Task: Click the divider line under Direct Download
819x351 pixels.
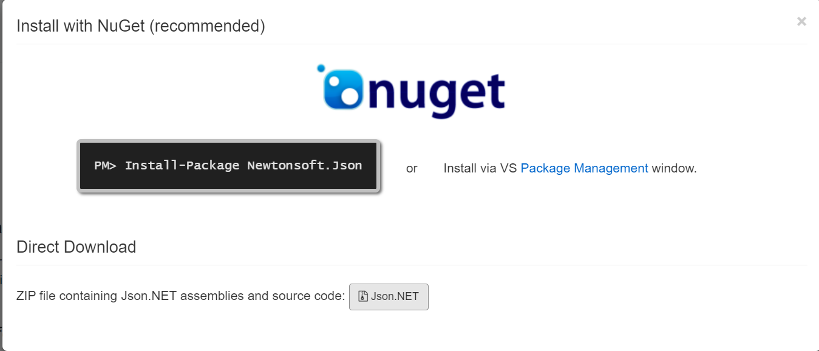Action: [x=412, y=265]
